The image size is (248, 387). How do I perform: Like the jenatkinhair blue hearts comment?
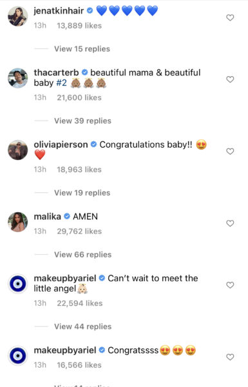click(230, 17)
